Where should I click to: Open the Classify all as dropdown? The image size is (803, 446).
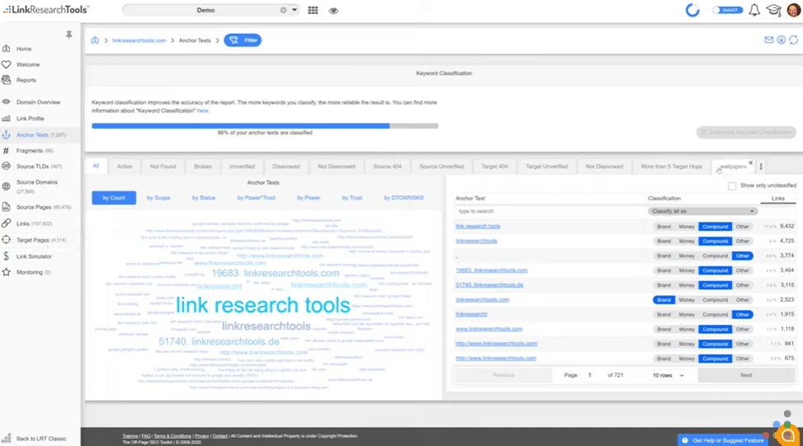tap(702, 211)
